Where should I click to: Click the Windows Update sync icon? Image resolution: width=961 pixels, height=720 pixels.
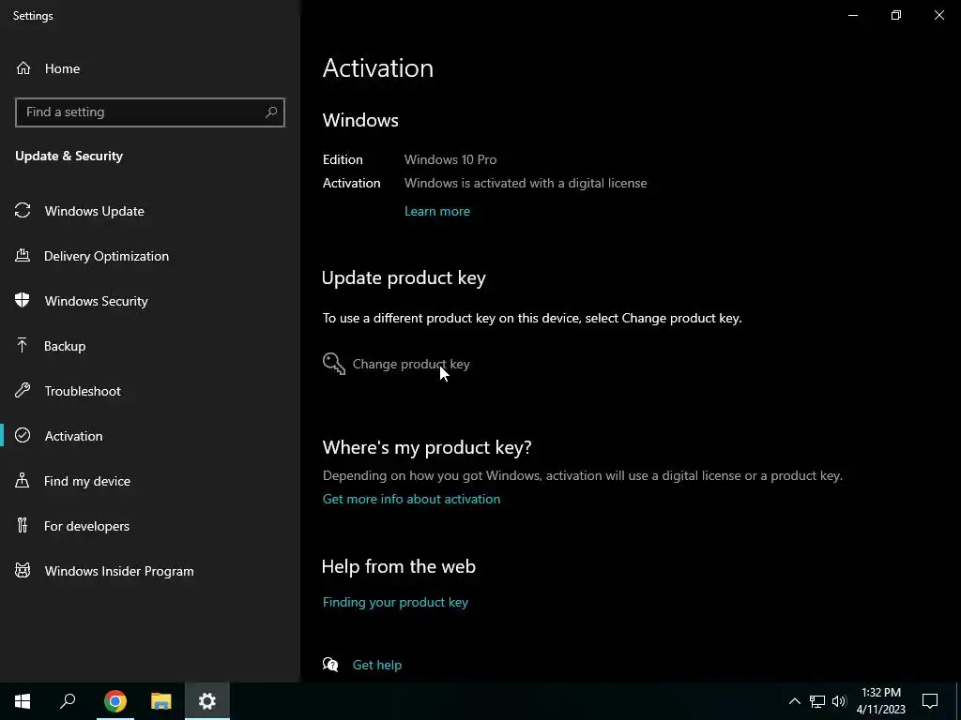pyautogui.click(x=23, y=211)
